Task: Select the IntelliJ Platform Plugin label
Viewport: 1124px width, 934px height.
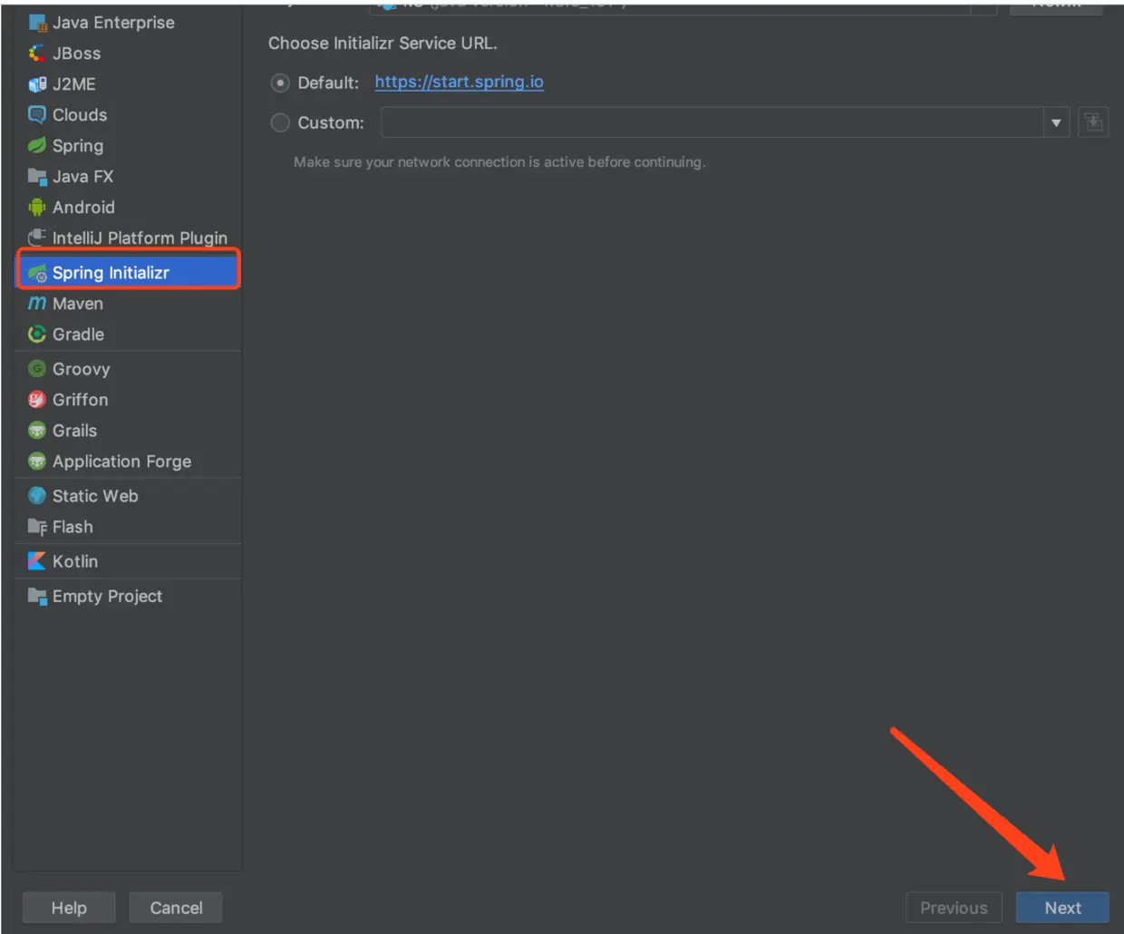Action: [x=140, y=238]
